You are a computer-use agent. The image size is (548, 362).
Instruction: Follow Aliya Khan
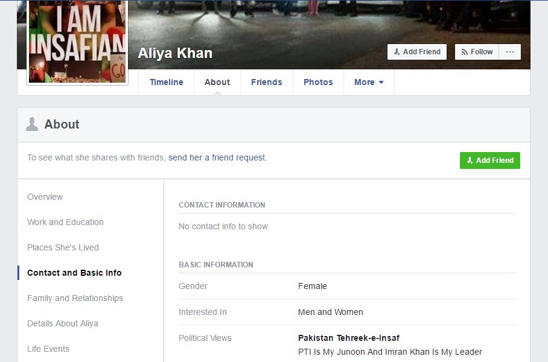477,52
